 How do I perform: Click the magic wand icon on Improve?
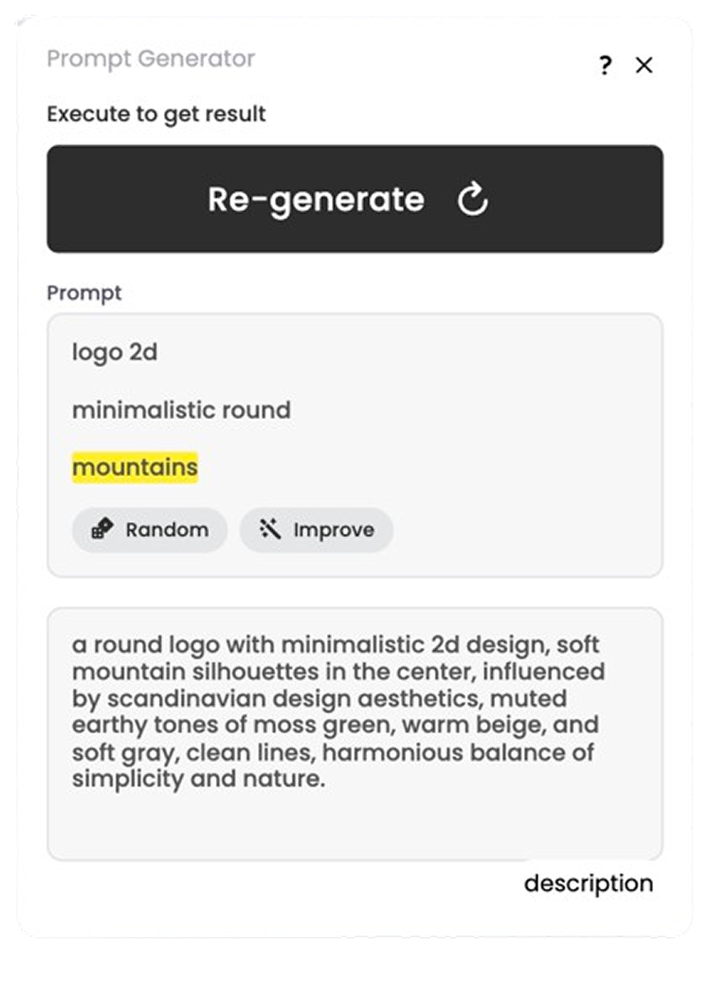[270, 529]
